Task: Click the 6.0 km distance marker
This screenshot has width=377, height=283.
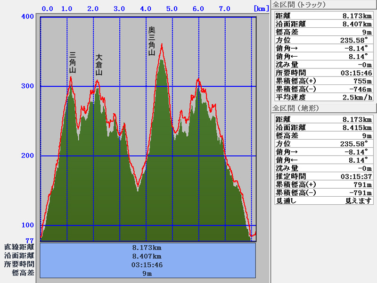Action: point(198,8)
